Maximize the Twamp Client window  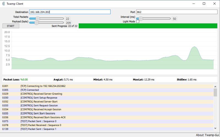click(x=204, y=4)
